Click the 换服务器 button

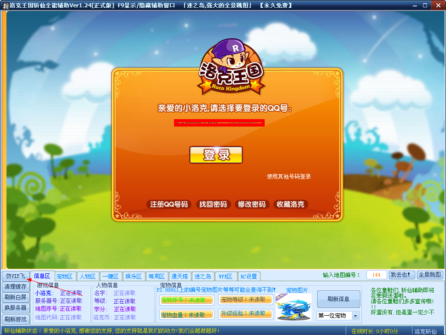click(16, 308)
